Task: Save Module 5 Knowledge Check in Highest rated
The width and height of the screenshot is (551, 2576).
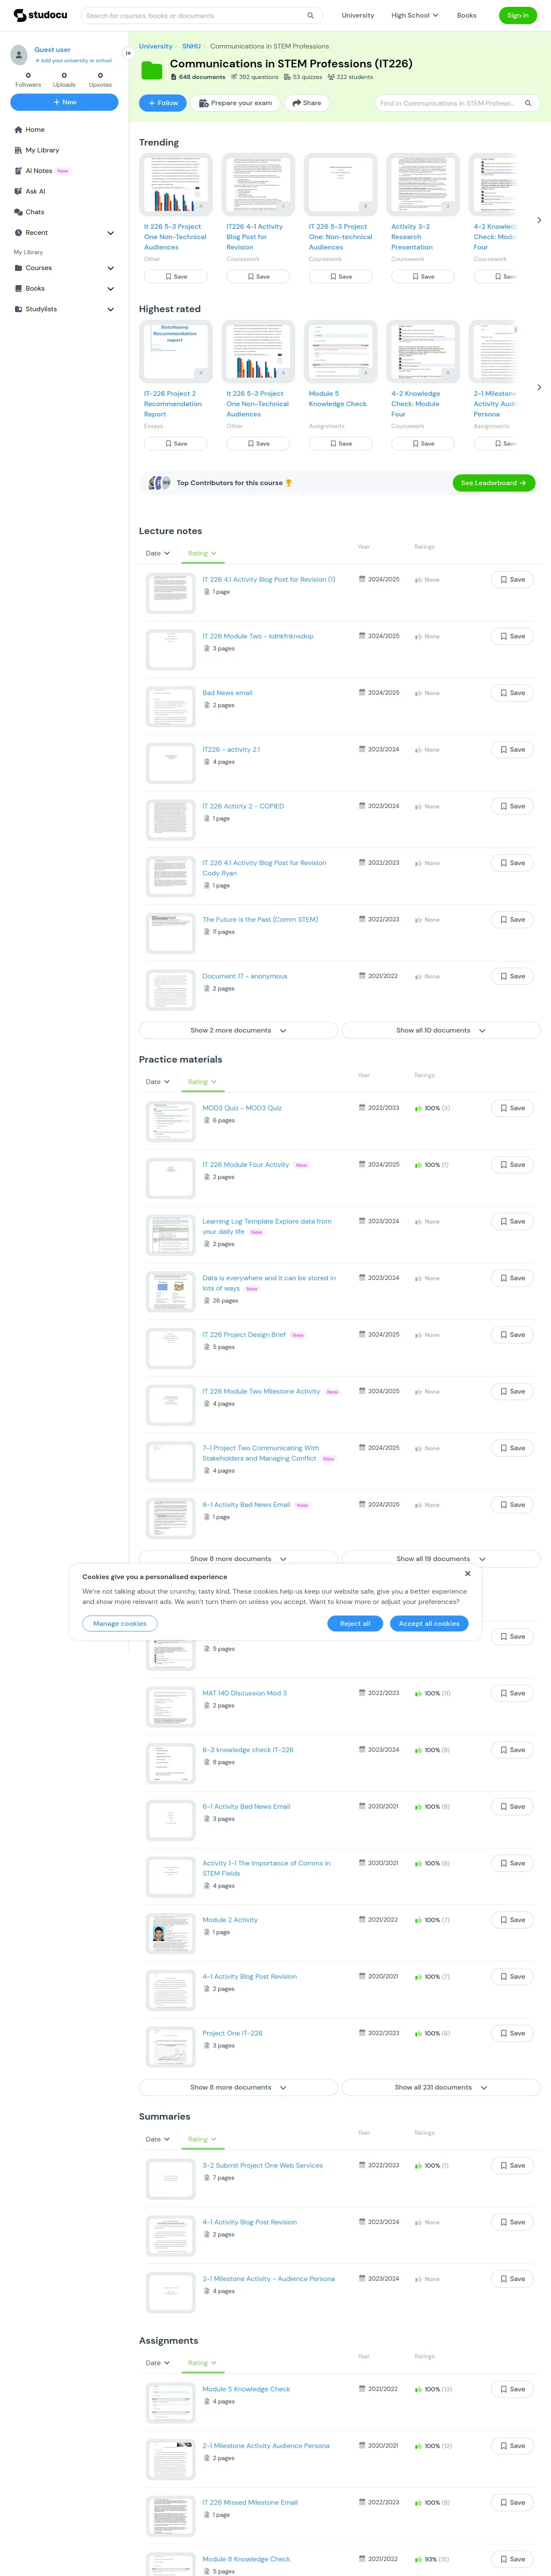Action: pyautogui.click(x=341, y=443)
